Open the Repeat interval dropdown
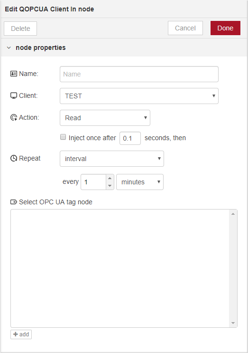This screenshot has width=248, height=353. [x=111, y=159]
